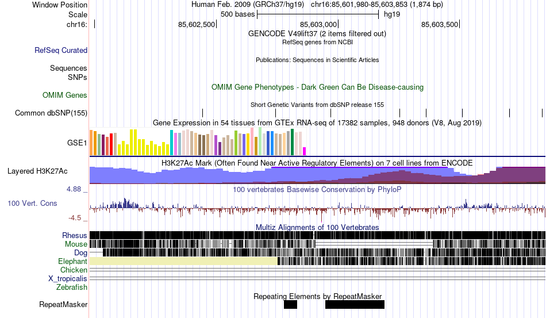This screenshot has height=318, width=546.
Task: Click the 100 vertebrates Basewise Conservation title
Action: click(317, 189)
